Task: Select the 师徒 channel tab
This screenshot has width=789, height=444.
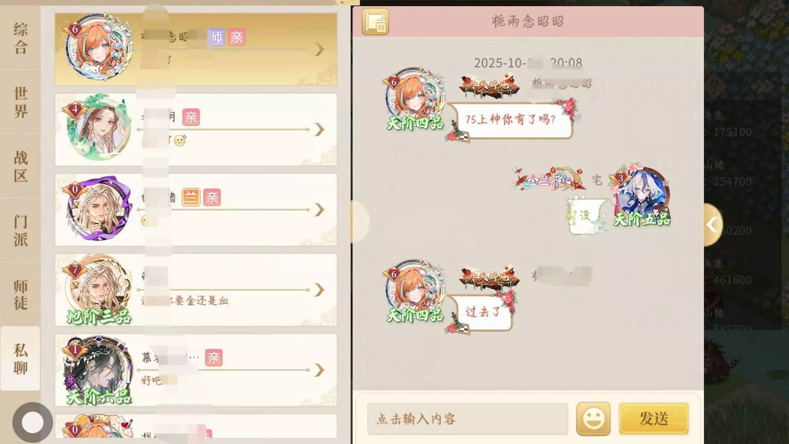Action: click(x=20, y=294)
